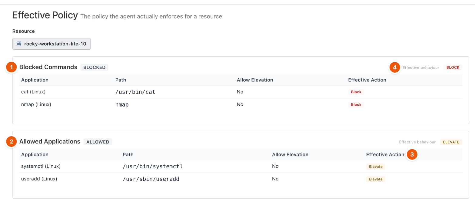Viewport: 475px width, 208px height.
Task: Click the nmap (Linux) application cell
Action: click(x=36, y=104)
